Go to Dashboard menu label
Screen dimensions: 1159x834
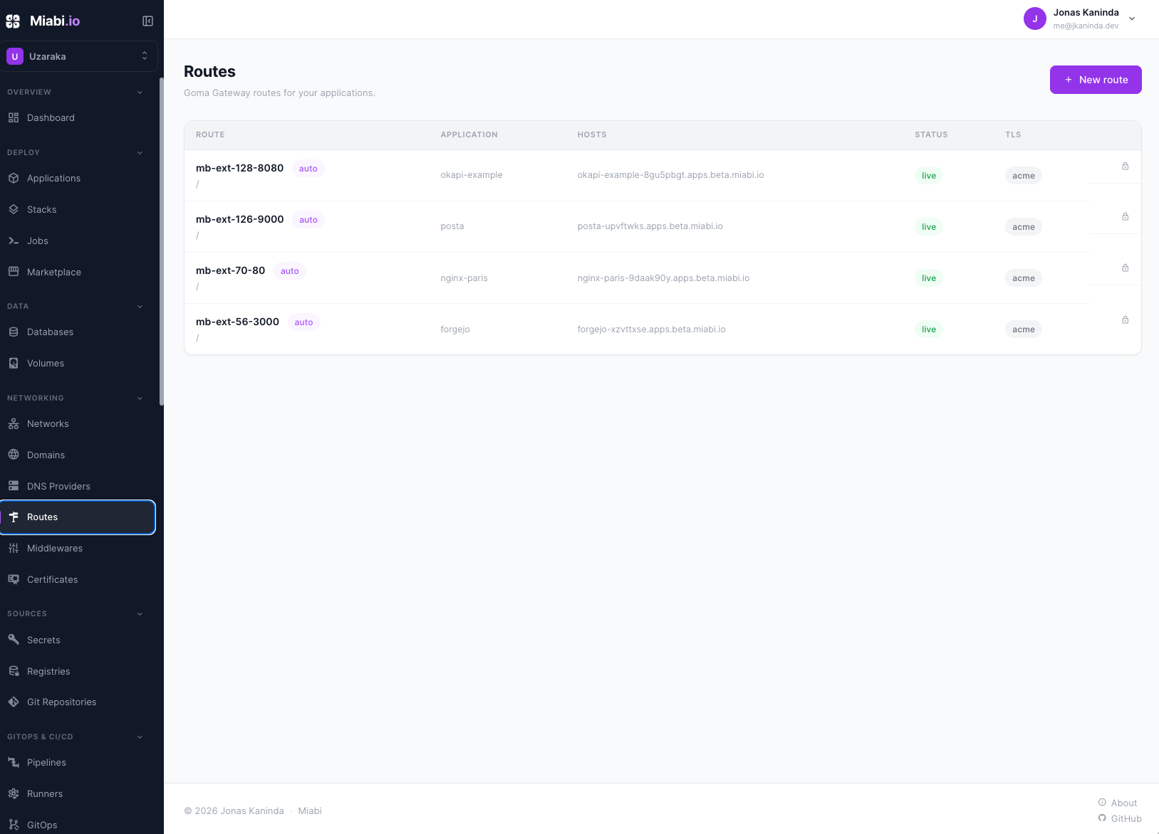coord(51,117)
